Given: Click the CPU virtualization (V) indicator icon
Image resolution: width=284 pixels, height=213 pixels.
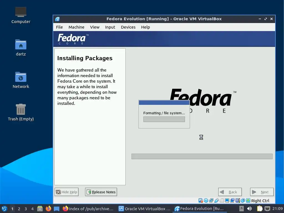Looking at the screenshot, I should tap(237, 201).
